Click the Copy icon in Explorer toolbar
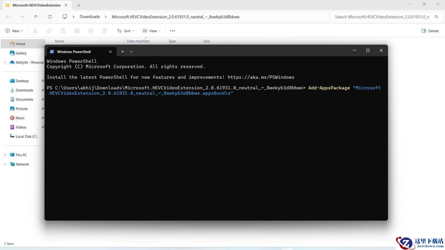 point(49,31)
